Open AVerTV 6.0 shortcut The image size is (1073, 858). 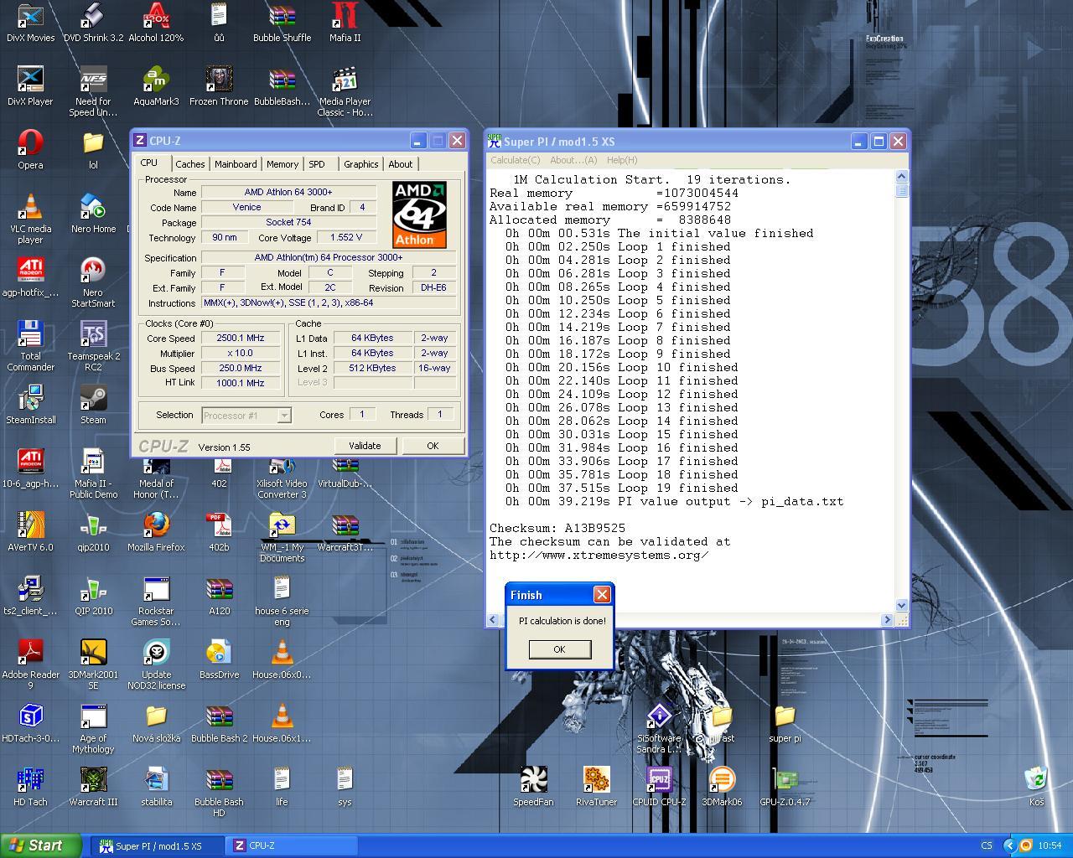30,532
